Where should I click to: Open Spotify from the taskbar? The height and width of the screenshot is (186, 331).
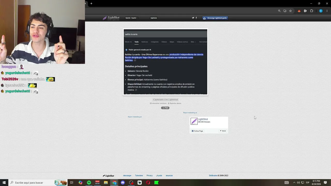(89, 183)
